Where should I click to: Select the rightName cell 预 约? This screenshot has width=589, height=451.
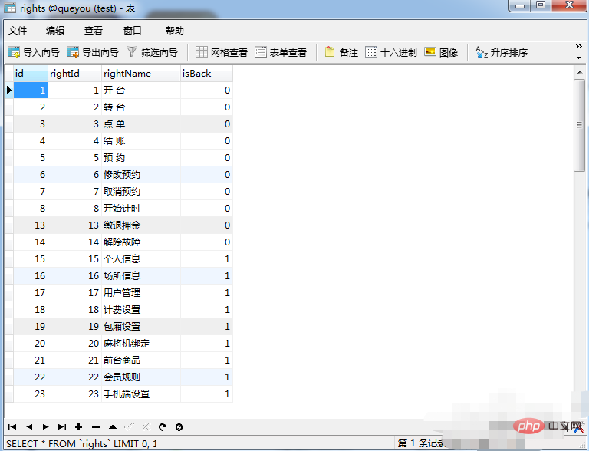(x=141, y=158)
